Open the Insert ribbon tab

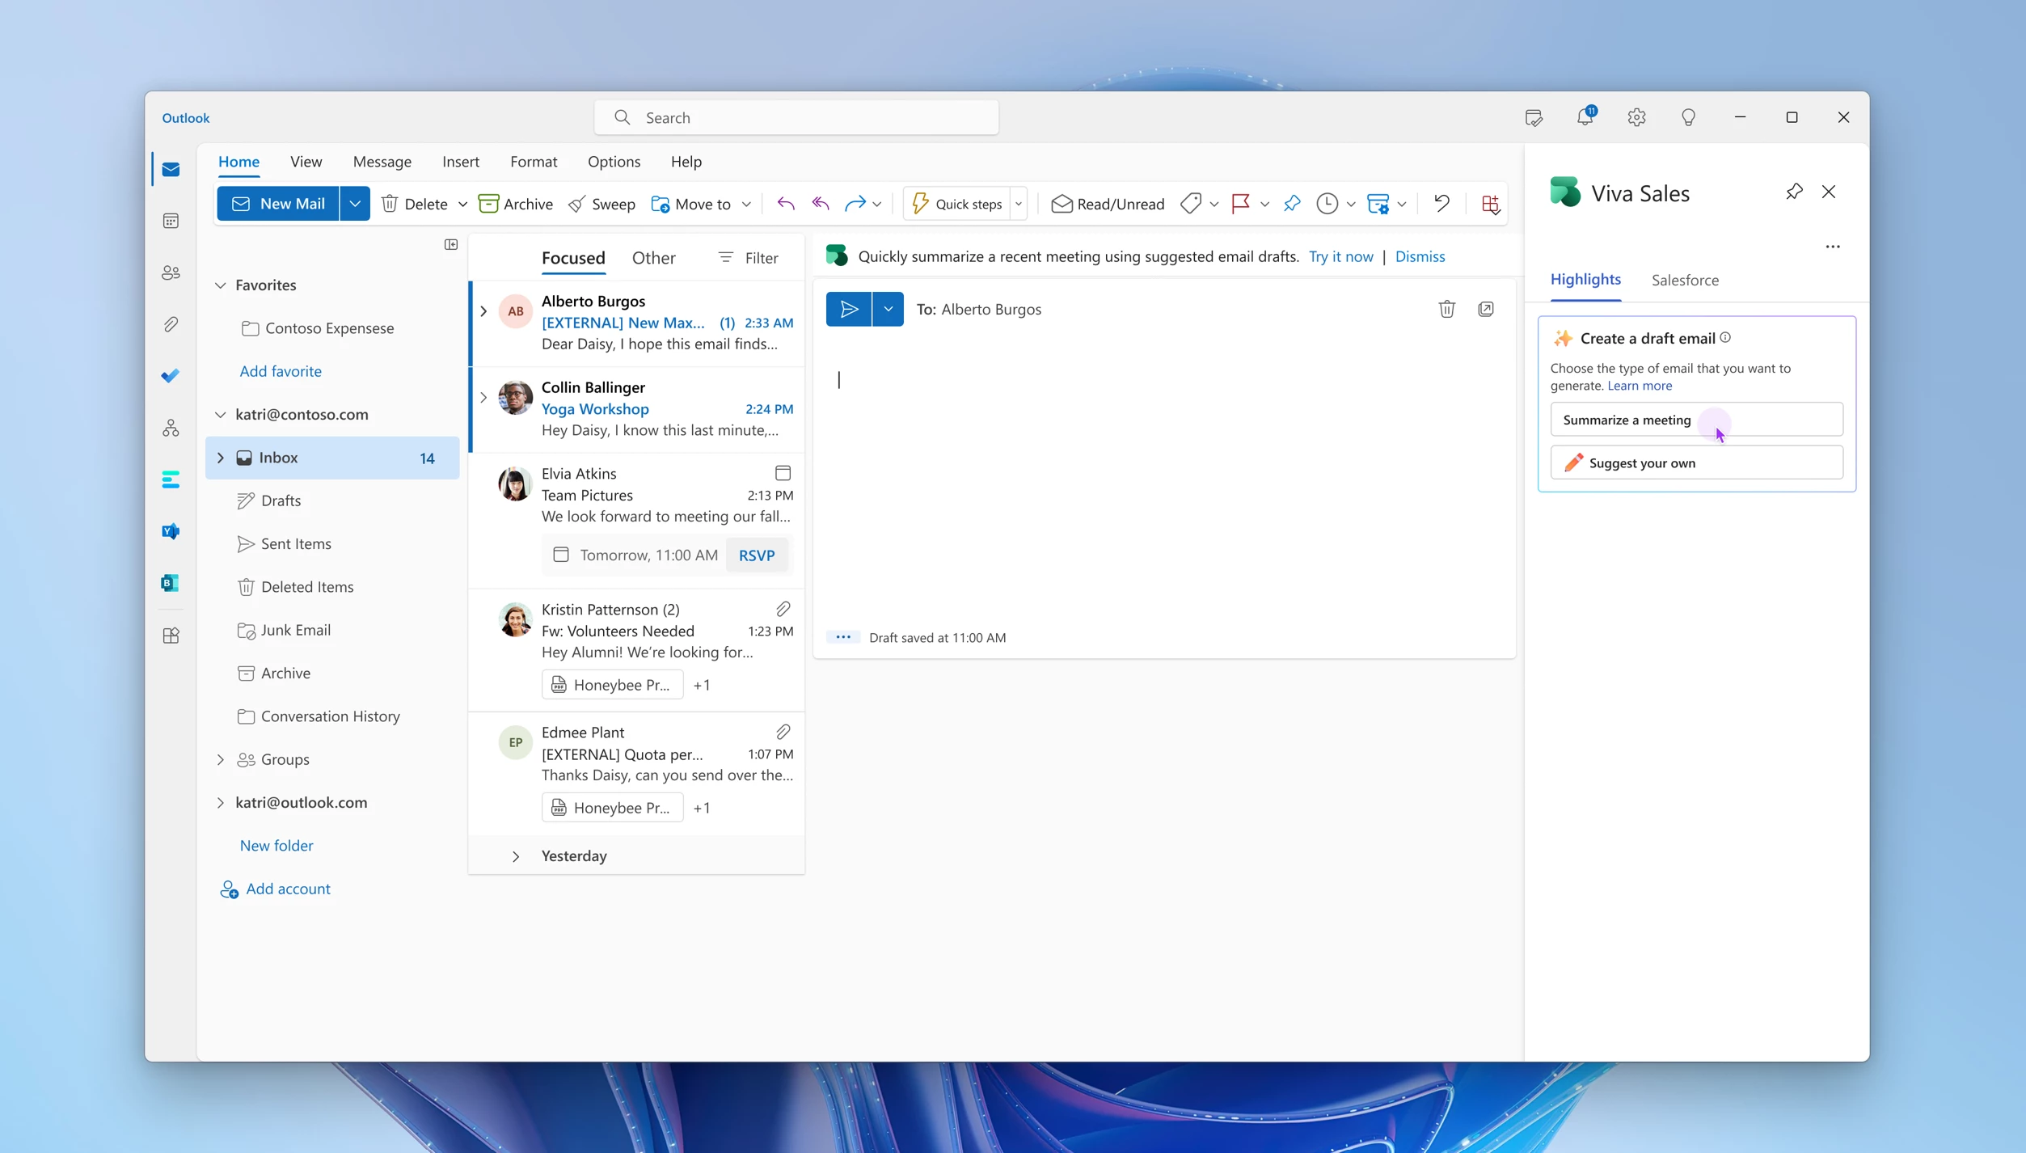[461, 162]
